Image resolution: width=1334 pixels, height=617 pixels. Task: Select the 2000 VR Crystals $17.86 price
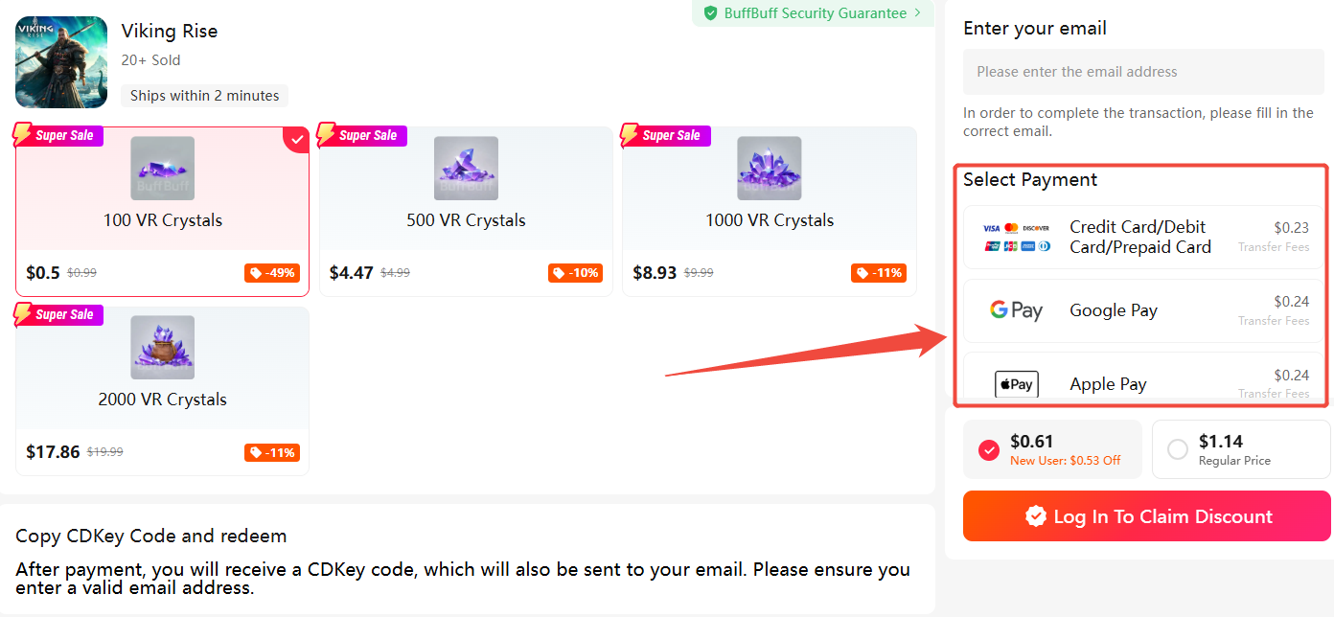(x=53, y=452)
